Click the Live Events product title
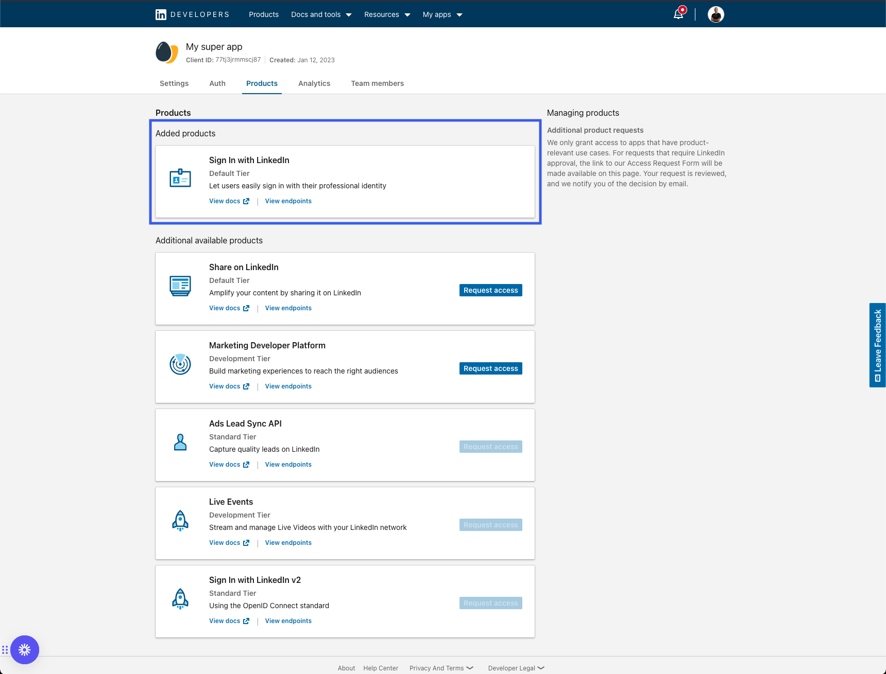This screenshot has height=674, width=886. coord(231,502)
